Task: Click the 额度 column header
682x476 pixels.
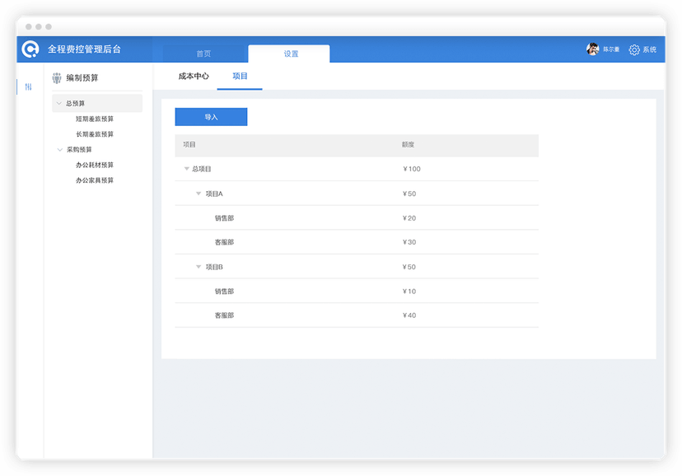Action: coord(408,144)
